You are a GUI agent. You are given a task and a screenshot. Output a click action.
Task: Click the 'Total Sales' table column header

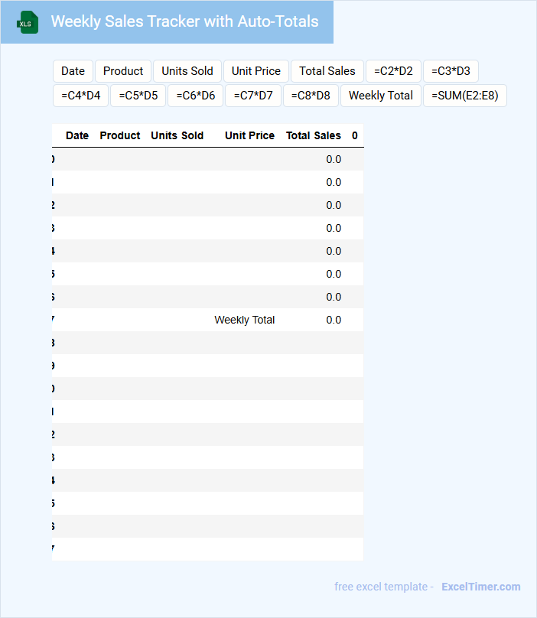(x=314, y=135)
